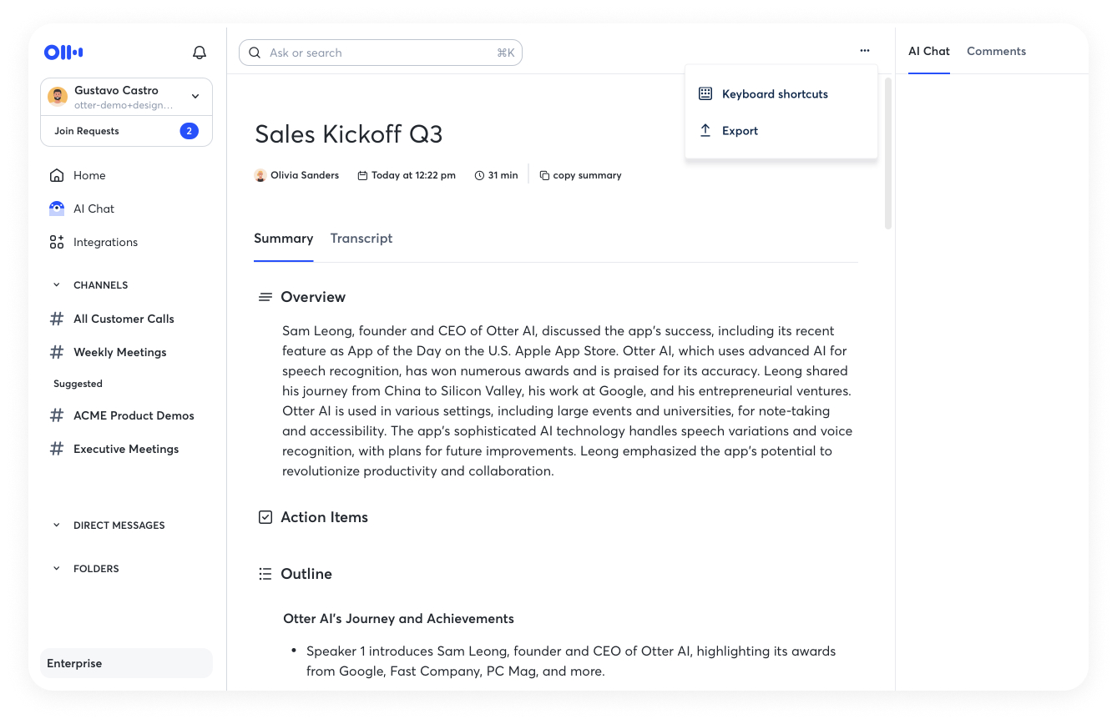This screenshot has height=724, width=1117.
Task: Expand the Gustavo Castro account dropdown
Action: click(x=195, y=96)
